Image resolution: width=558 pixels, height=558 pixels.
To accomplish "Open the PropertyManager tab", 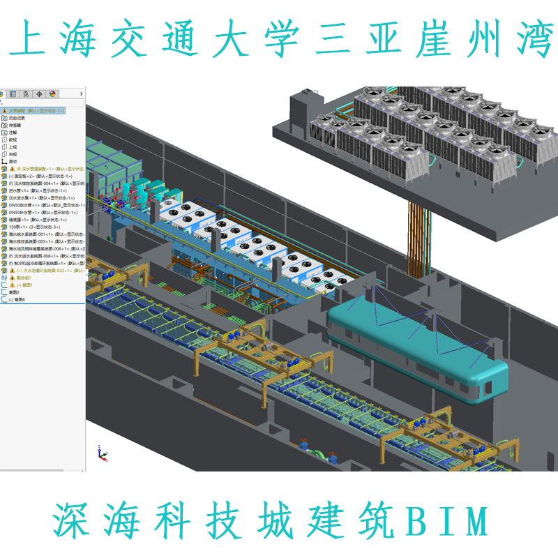I will [13, 94].
